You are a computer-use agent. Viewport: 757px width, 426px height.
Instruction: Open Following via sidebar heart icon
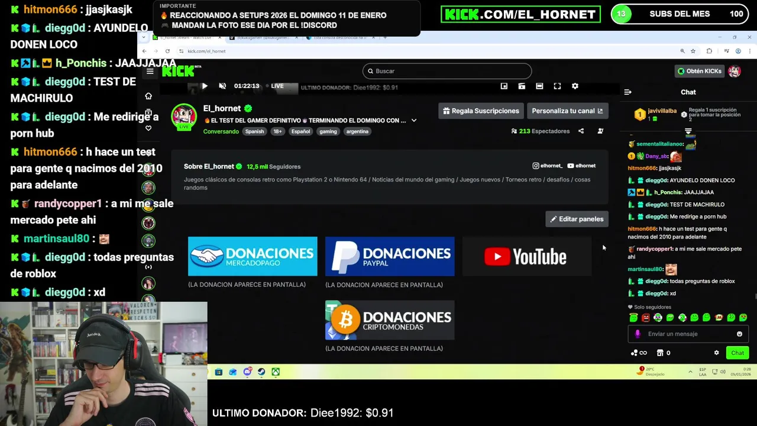point(148,128)
